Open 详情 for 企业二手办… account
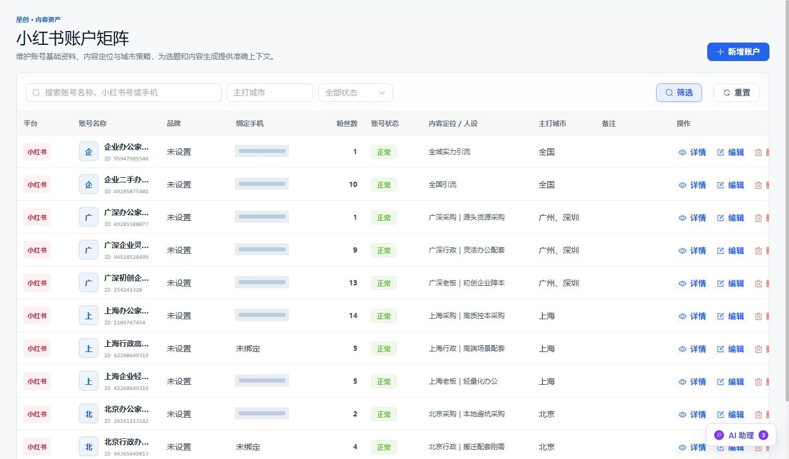 point(692,185)
